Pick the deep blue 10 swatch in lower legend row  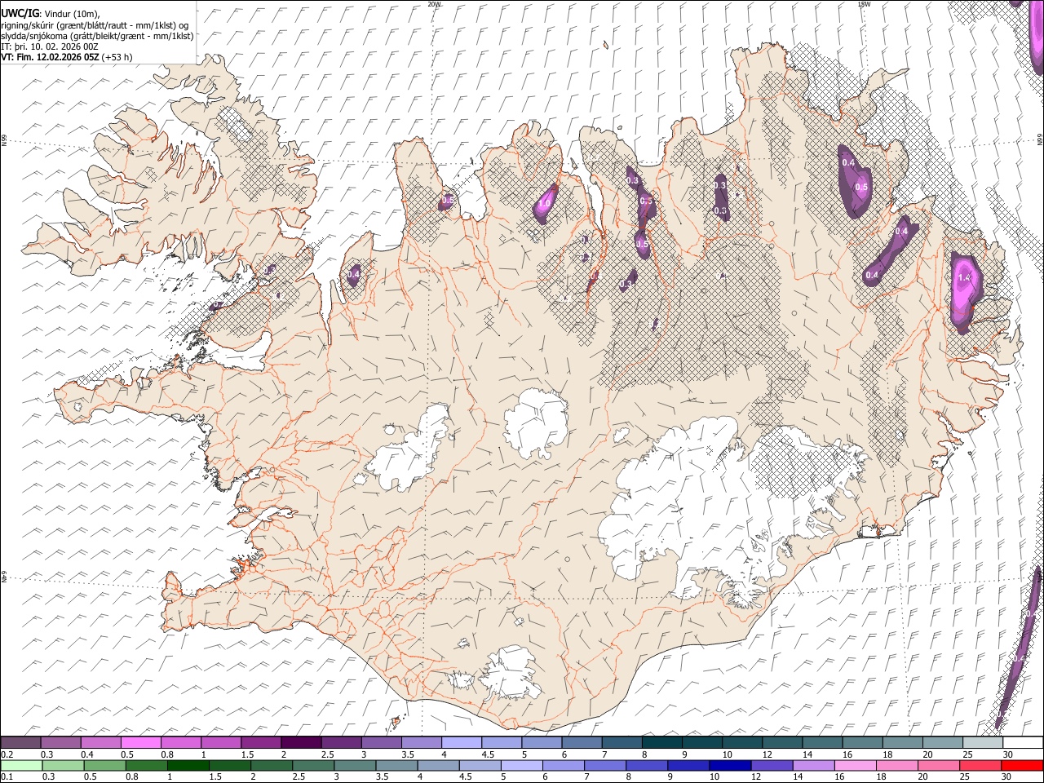click(x=731, y=765)
